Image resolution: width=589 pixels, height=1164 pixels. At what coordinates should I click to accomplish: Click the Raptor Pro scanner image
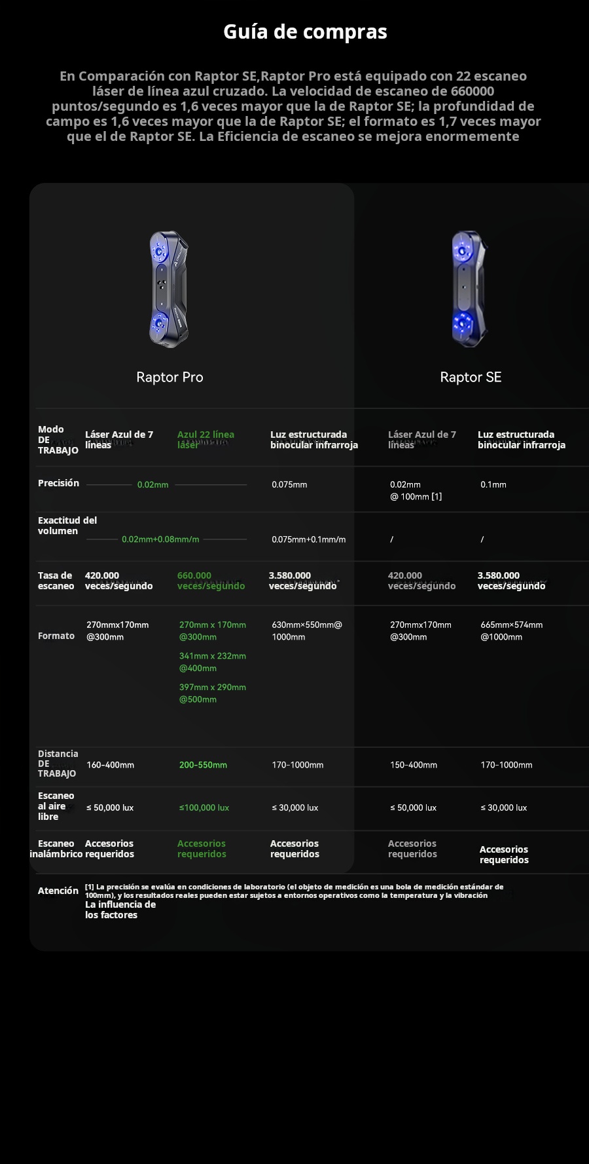[169, 289]
